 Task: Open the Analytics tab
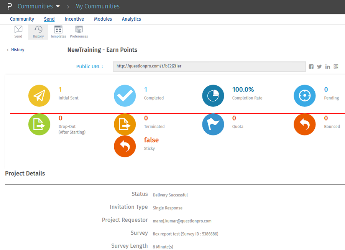[131, 19]
